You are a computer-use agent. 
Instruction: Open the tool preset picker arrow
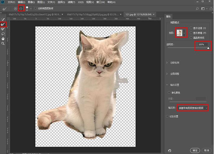pos(8,9)
